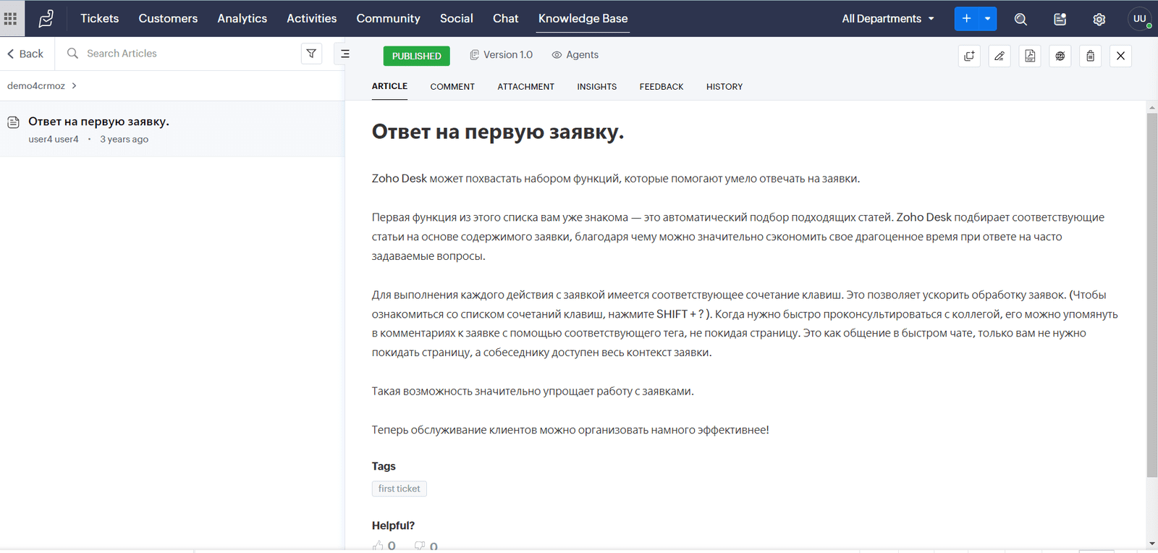Toggle the article list filter
The image size is (1158, 553).
tap(311, 54)
